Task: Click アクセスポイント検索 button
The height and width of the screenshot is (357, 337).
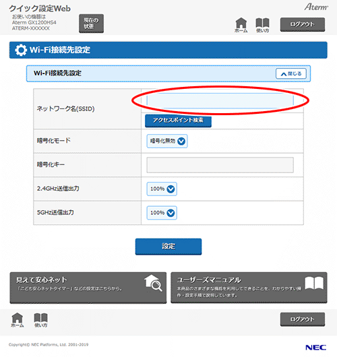Action: pyautogui.click(x=178, y=121)
